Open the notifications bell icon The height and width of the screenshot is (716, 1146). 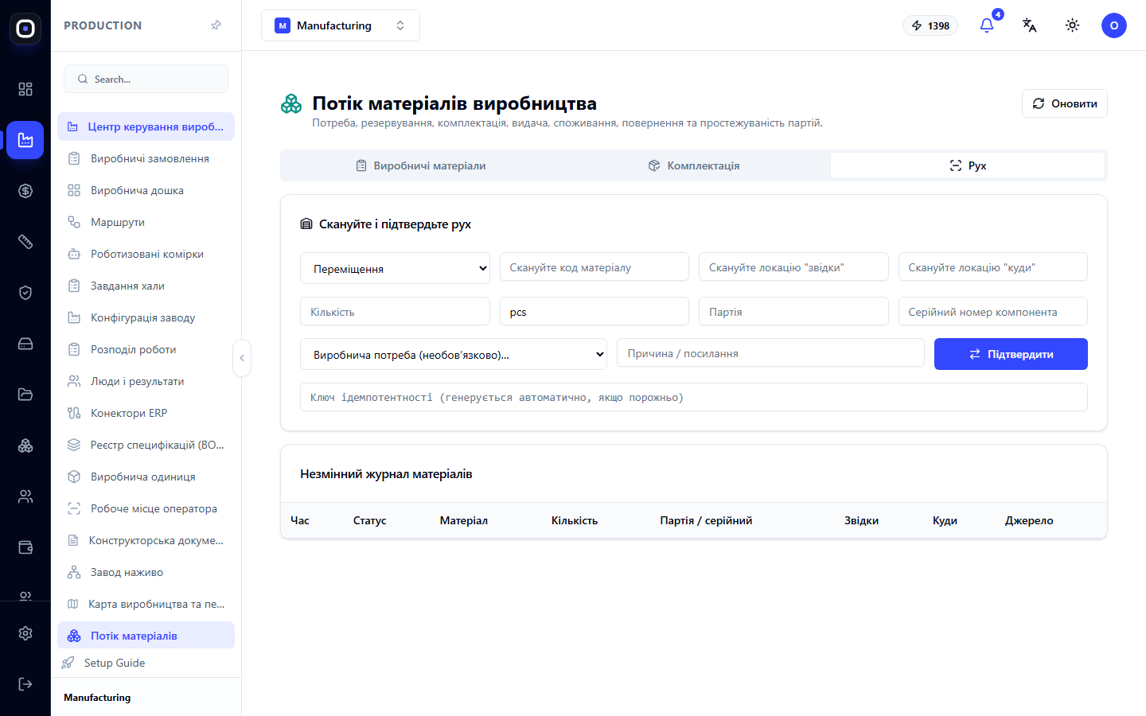click(x=987, y=25)
